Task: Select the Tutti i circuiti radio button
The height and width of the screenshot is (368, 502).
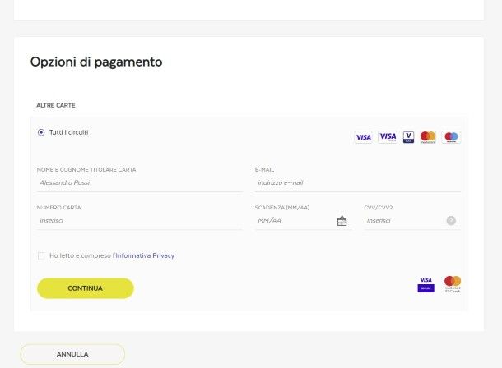Action: click(41, 132)
